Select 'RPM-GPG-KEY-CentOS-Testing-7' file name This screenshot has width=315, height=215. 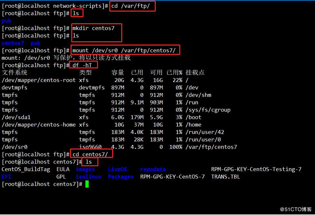pyautogui.click(x=256, y=169)
